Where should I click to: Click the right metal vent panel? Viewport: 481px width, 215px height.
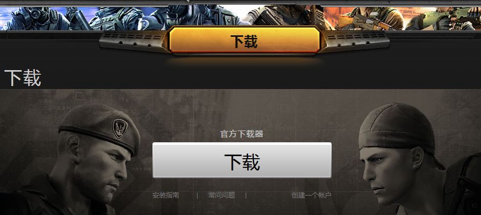coord(354,41)
